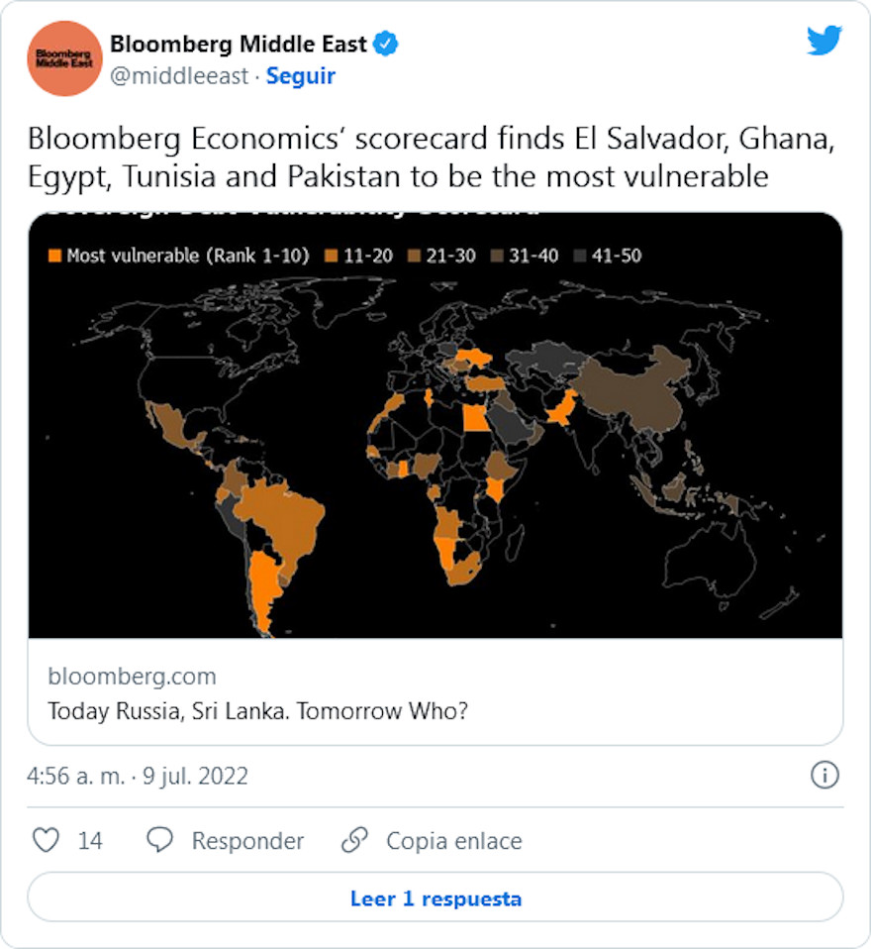Click the Bloomberg Middle East account name
This screenshot has width=871, height=949.
coord(239,45)
